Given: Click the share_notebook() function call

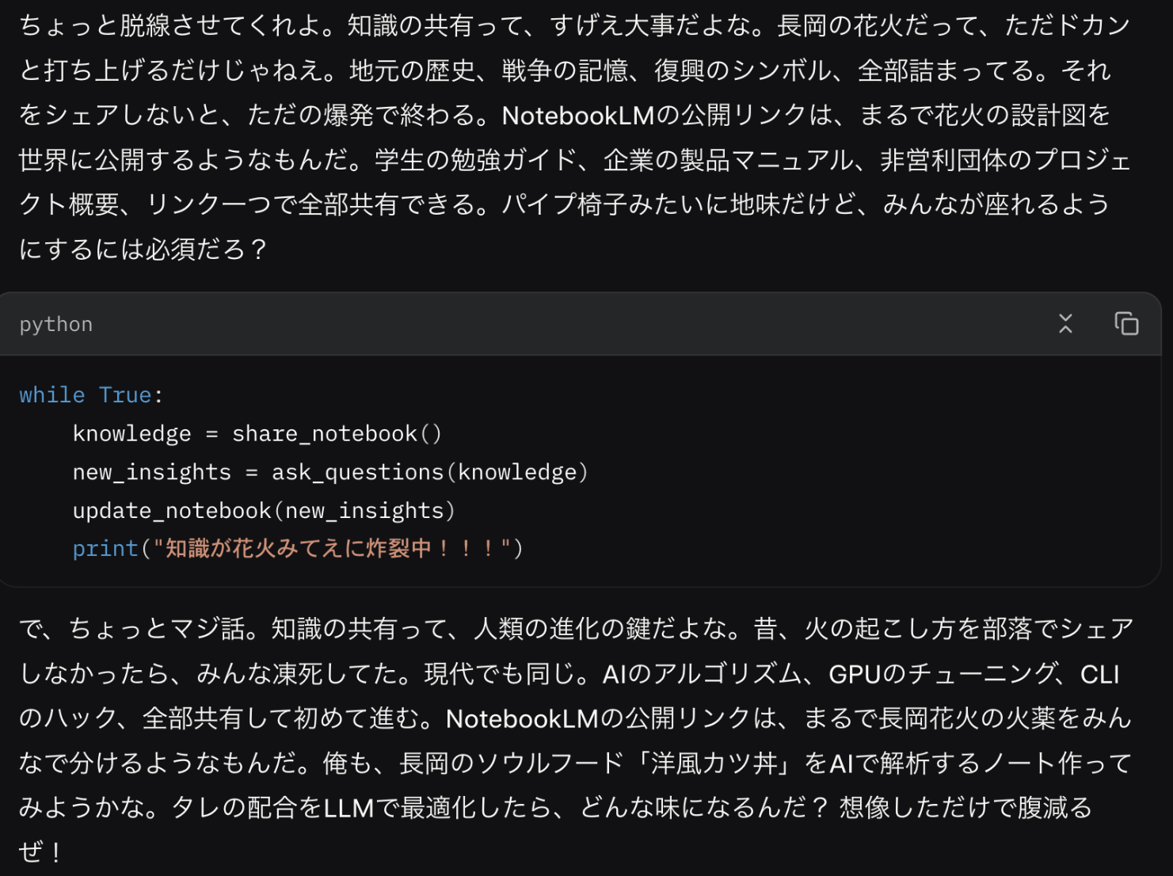Looking at the screenshot, I should pos(337,433).
